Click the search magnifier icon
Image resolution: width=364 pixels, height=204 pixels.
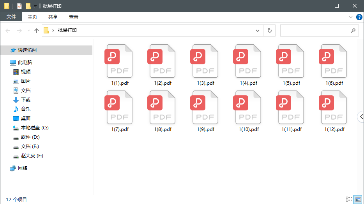[353, 31]
